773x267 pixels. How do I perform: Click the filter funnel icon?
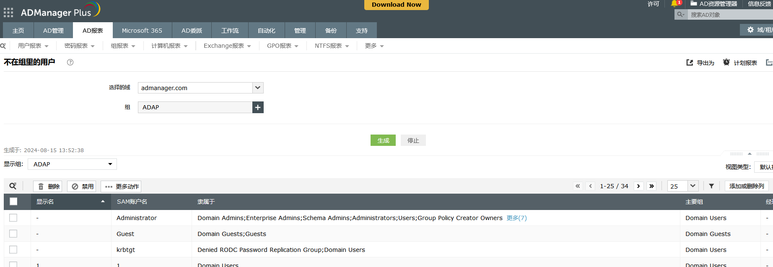point(711,186)
